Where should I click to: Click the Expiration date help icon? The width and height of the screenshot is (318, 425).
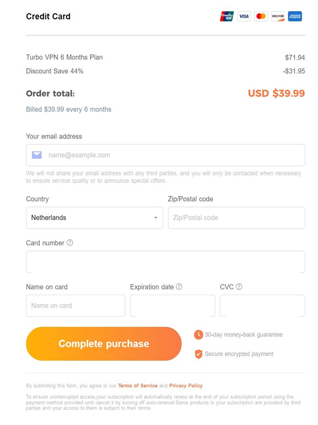[179, 287]
